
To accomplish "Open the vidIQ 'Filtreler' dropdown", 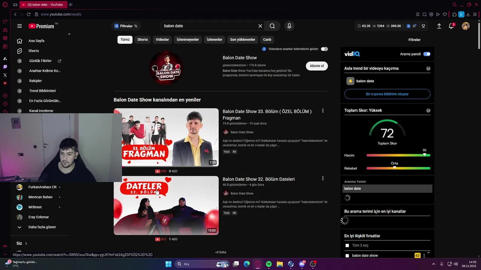I will (x=126, y=26).
